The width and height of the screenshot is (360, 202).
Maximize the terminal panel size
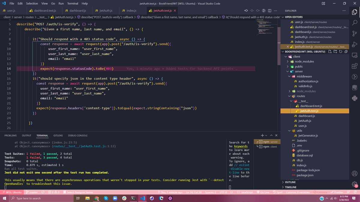(x=271, y=135)
